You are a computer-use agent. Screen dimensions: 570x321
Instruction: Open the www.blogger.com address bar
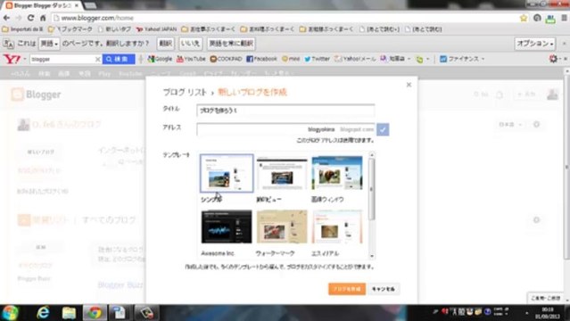[284, 18]
